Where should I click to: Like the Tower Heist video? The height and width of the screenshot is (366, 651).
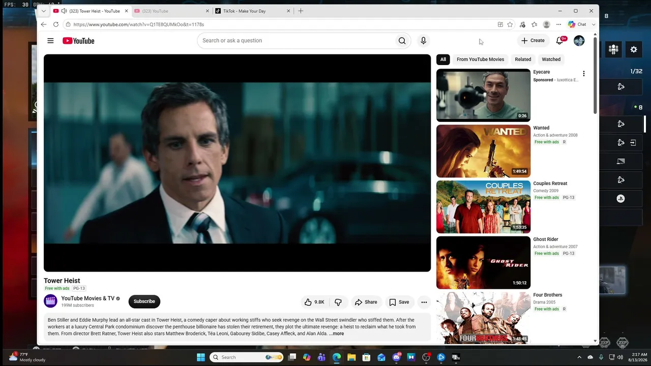(314, 302)
